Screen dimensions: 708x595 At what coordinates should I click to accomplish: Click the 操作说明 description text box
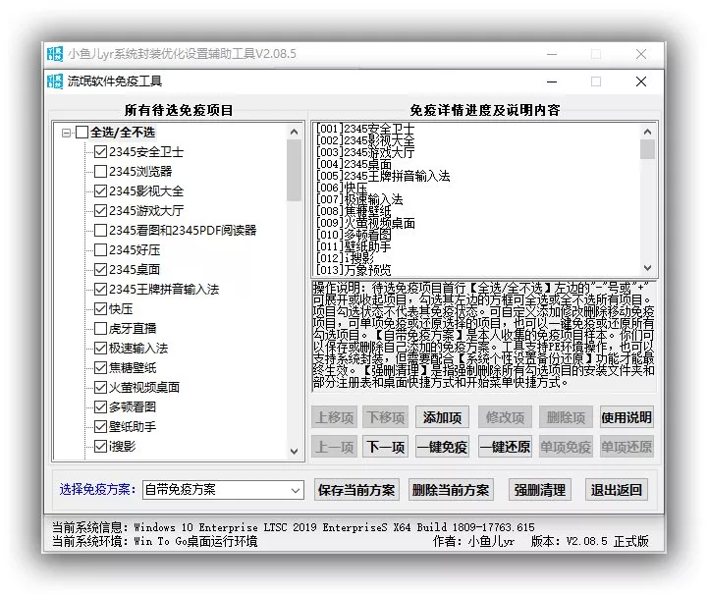(483, 336)
